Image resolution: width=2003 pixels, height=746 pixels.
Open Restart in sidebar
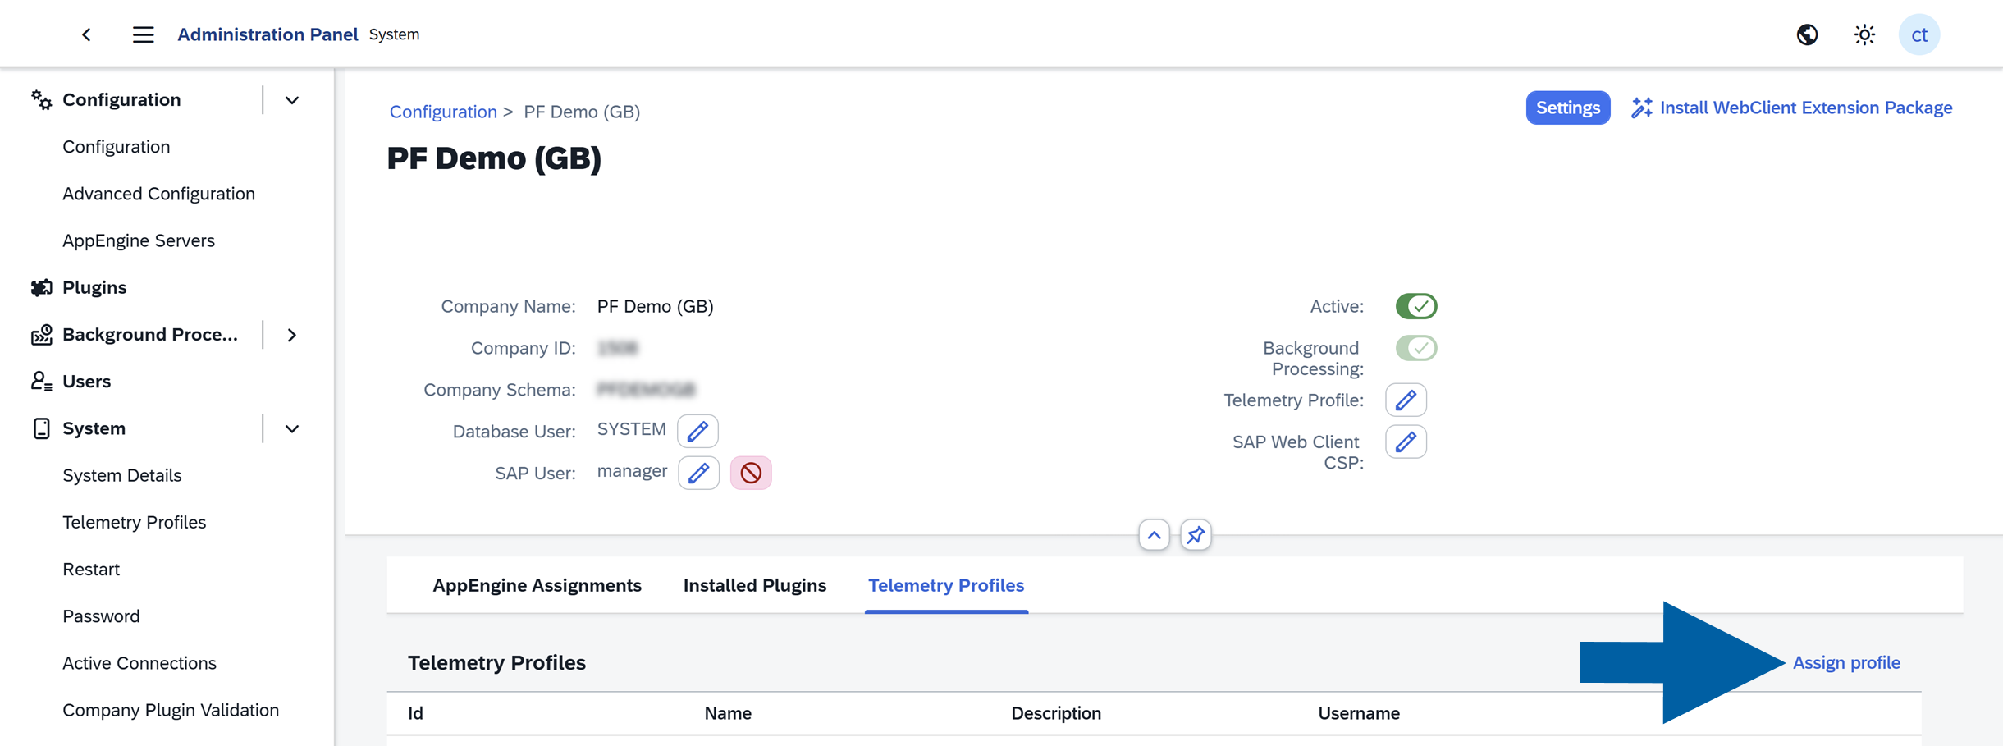(x=91, y=569)
